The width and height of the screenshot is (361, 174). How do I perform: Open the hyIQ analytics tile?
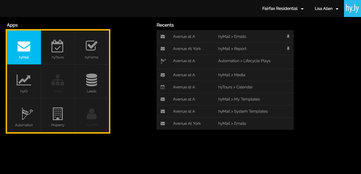24,81
